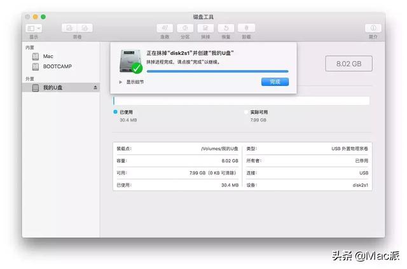Click the add volume icon in toolbar
The width and height of the screenshot is (407, 269).
point(69,28)
